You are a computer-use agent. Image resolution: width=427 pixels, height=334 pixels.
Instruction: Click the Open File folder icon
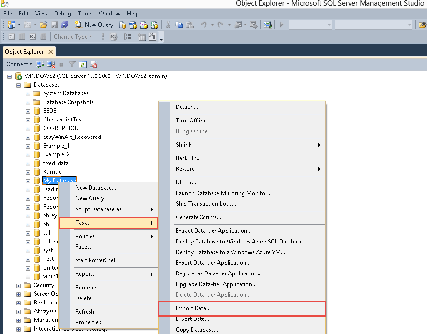pyautogui.click(x=43, y=25)
